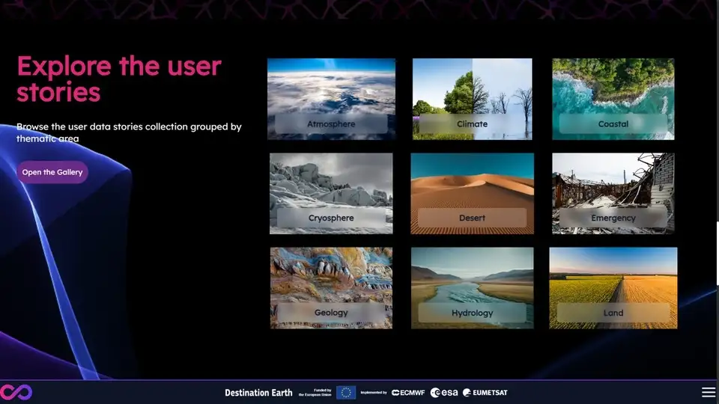Open the hamburger menu in footer
This screenshot has width=719, height=404.
coord(708,392)
